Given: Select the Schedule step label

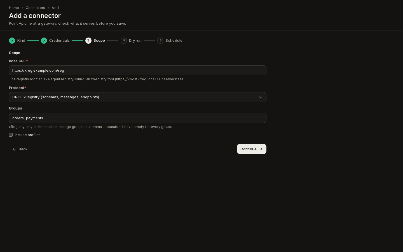Looking at the screenshot, I should [174, 41].
